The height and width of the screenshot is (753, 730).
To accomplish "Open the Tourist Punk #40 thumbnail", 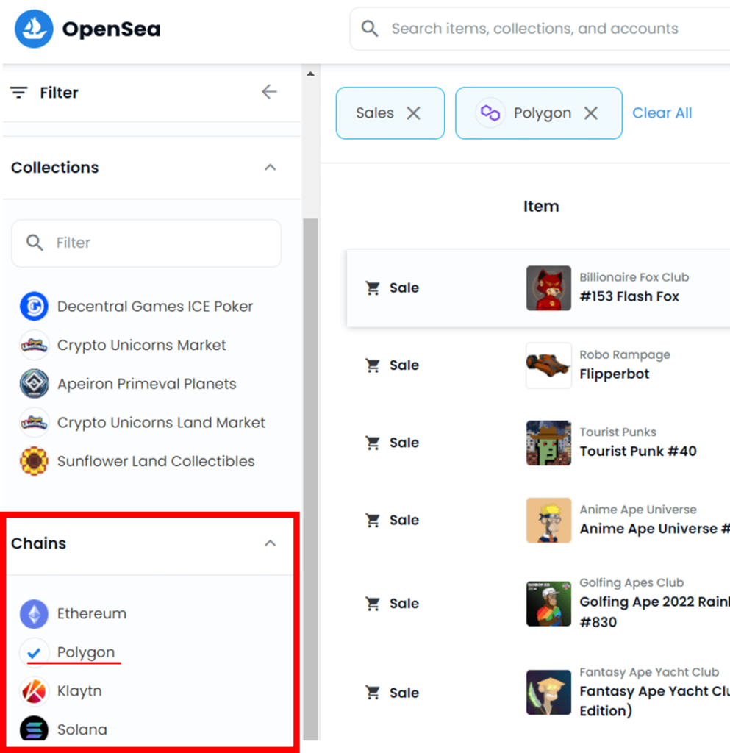I will pyautogui.click(x=548, y=443).
